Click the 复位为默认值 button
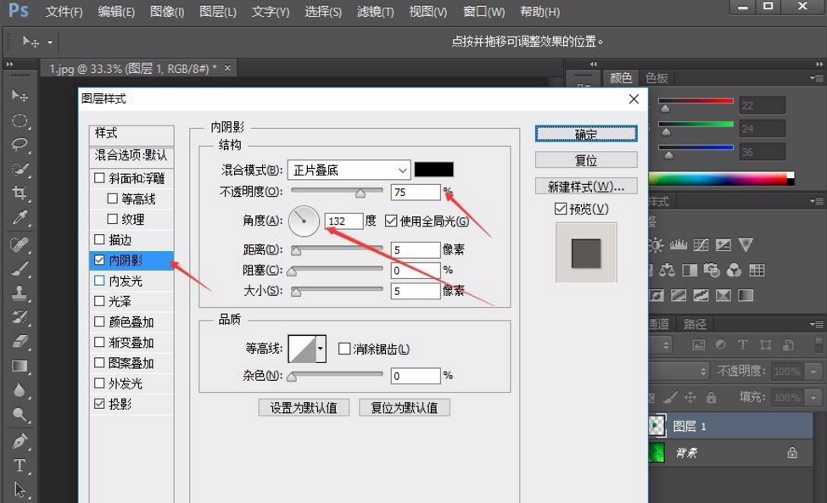The width and height of the screenshot is (827, 503). [405, 407]
